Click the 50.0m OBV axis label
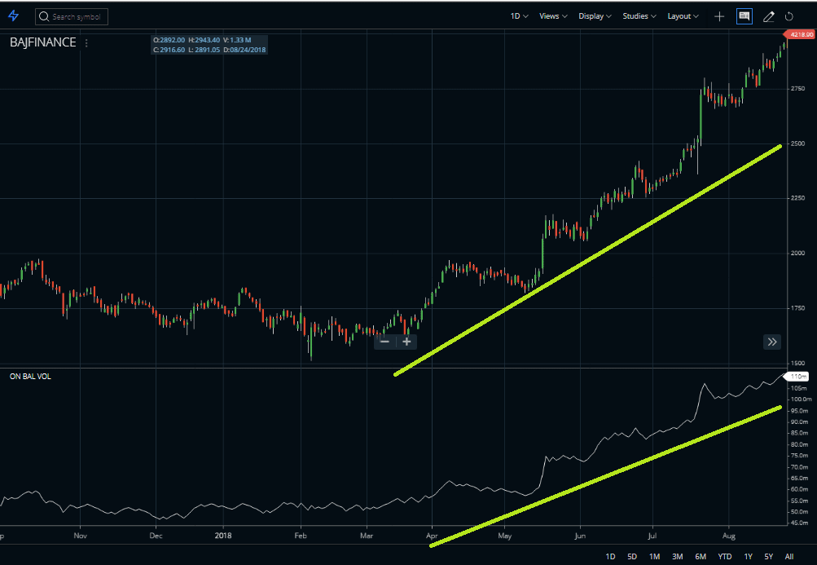The width and height of the screenshot is (817, 565). 799,512
